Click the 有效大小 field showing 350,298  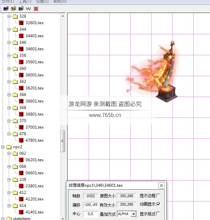tap(126, 205)
